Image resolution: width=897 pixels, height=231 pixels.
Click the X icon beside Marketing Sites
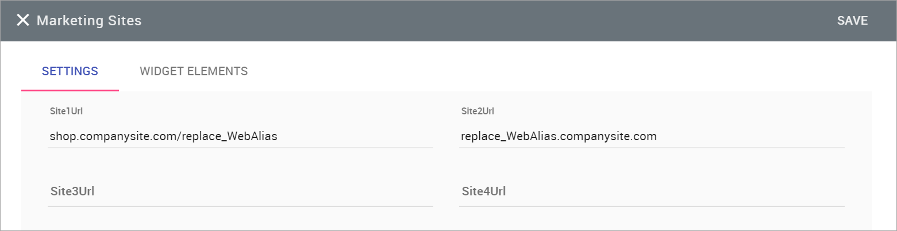[x=22, y=21]
